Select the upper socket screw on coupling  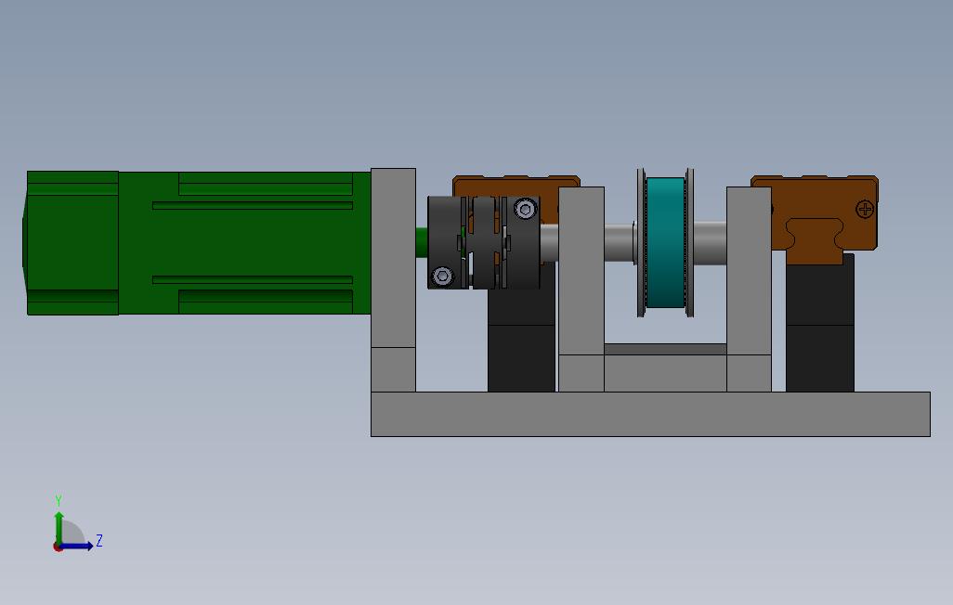pyautogui.click(x=526, y=209)
